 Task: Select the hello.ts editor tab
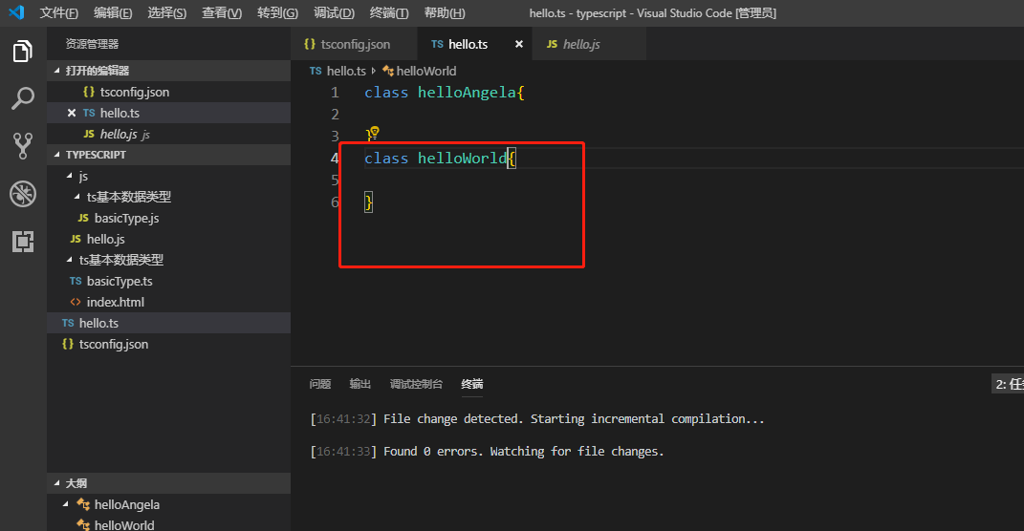click(x=475, y=44)
